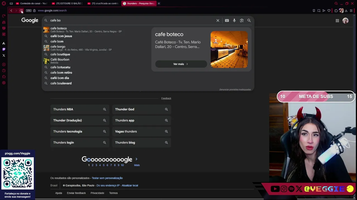
Task: Pick 'cafe botucatu' suggestion
Action: tap(96, 67)
